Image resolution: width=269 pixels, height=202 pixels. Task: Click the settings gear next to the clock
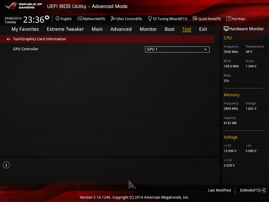pyautogui.click(x=47, y=18)
